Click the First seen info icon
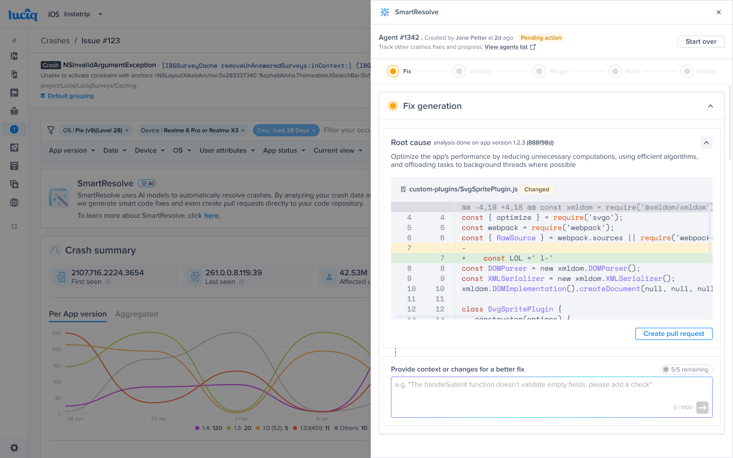This screenshot has width=733, height=458. [108, 282]
